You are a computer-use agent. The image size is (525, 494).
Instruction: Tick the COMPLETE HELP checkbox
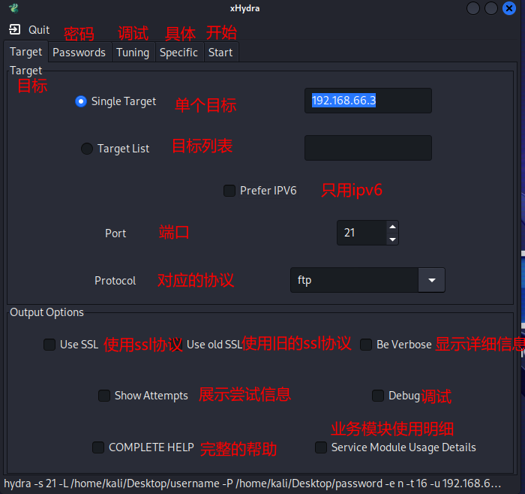(98, 447)
